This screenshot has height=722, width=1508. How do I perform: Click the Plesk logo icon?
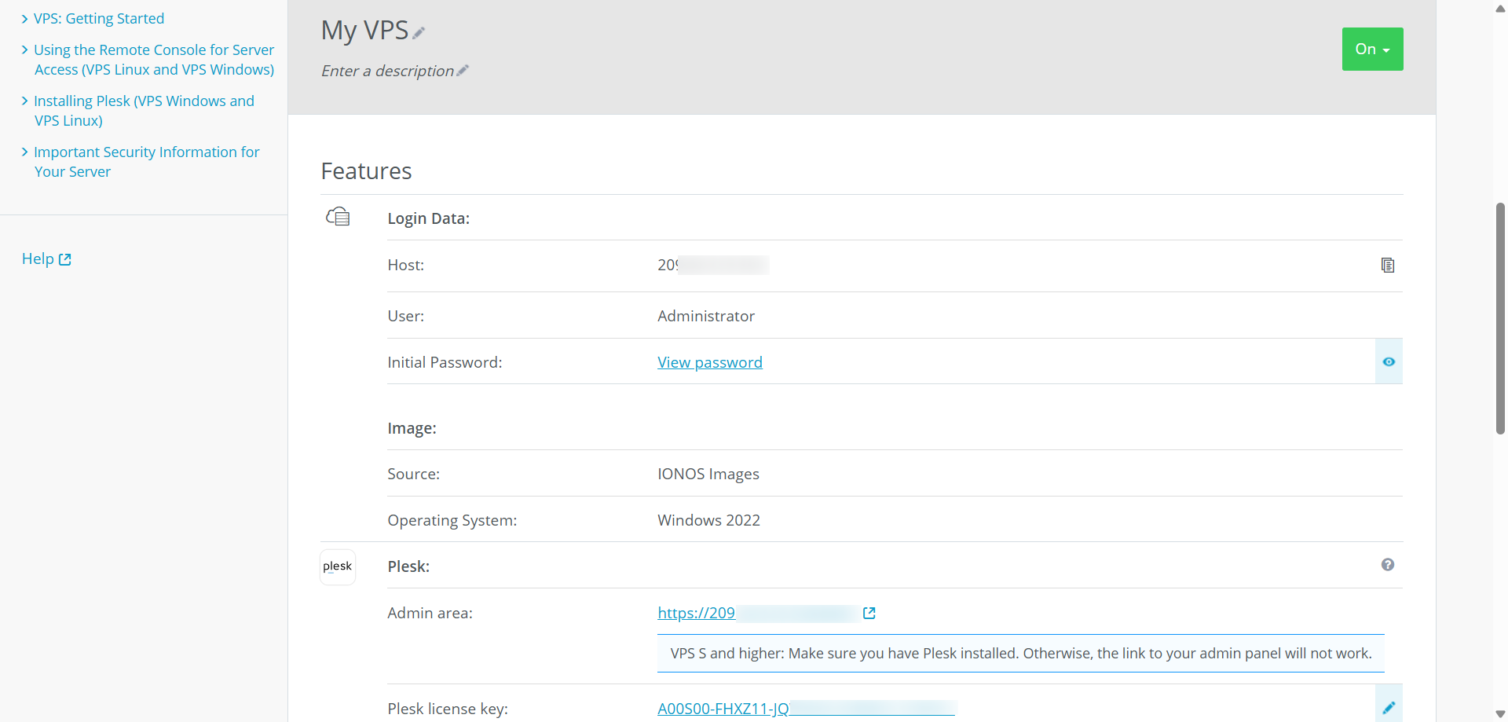tap(338, 566)
